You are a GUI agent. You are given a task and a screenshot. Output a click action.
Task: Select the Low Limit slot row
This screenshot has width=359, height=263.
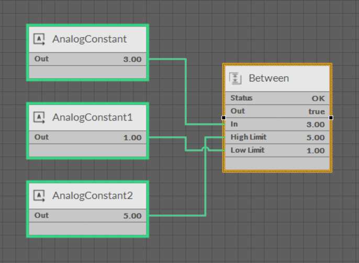point(277,150)
